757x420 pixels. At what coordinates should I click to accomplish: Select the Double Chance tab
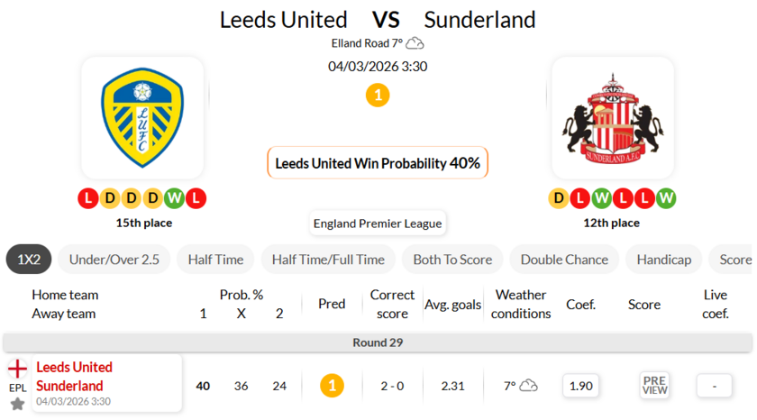tap(564, 260)
